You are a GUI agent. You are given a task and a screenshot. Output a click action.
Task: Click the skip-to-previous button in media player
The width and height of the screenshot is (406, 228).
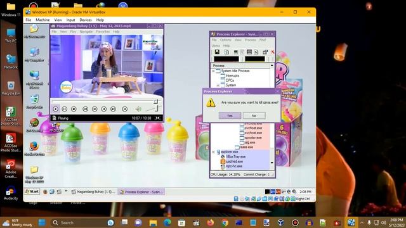(85, 109)
